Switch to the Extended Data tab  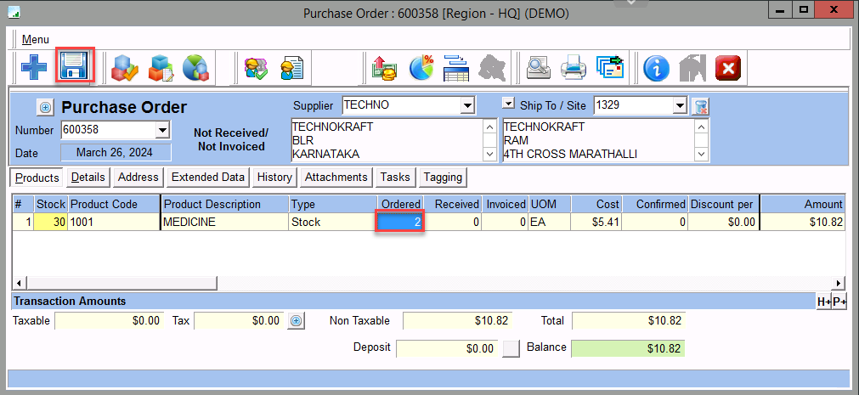pos(207,177)
